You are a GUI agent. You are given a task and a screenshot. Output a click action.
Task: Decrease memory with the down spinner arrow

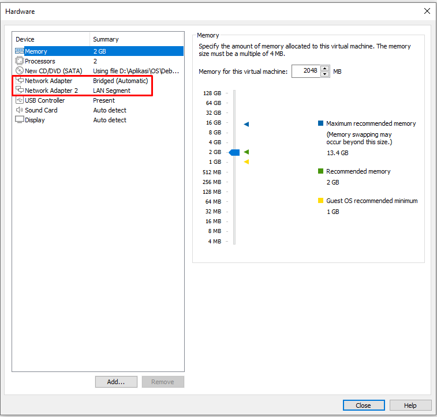point(324,74)
